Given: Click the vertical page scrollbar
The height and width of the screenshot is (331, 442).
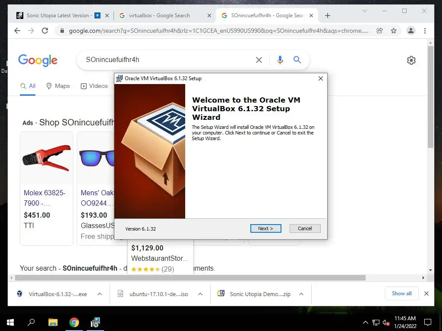Looking at the screenshot, I should tap(430, 97).
